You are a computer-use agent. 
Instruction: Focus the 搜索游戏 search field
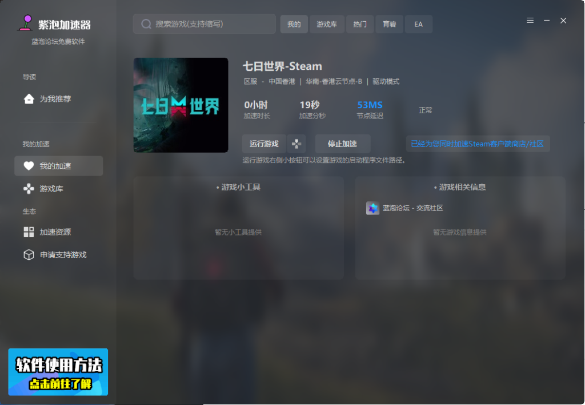point(205,24)
